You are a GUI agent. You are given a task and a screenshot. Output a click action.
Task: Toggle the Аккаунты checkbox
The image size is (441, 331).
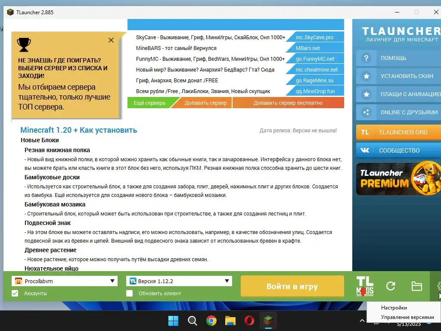coord(15,293)
